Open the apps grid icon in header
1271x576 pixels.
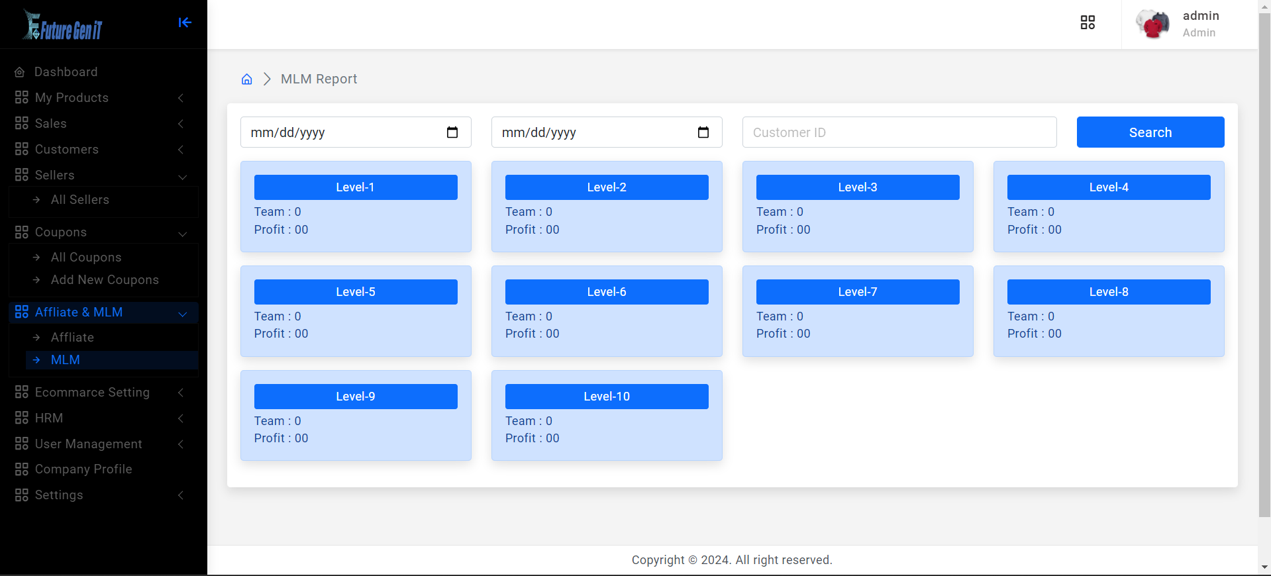coord(1088,23)
